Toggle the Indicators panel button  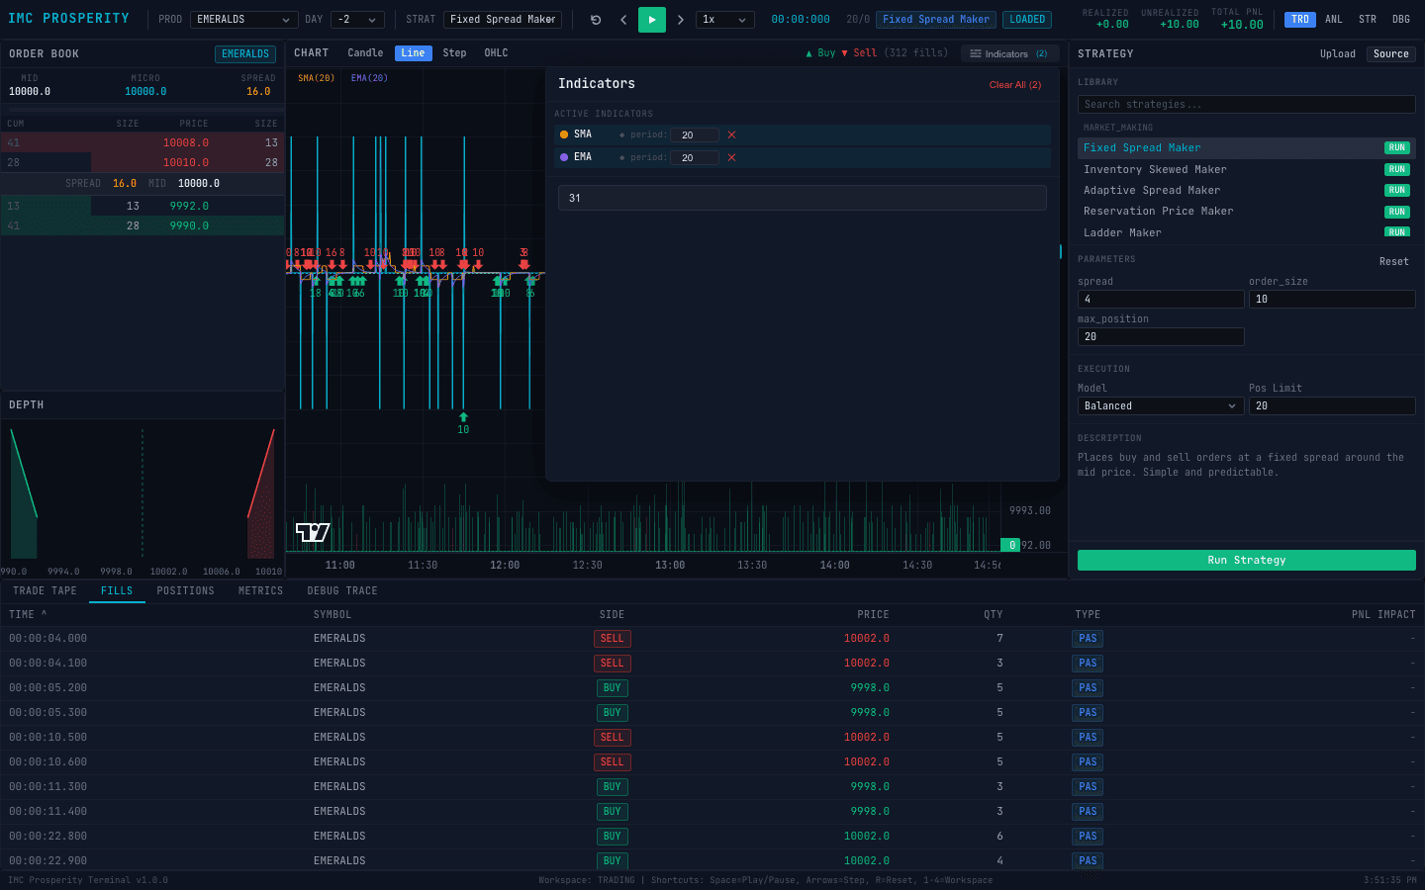coord(1009,54)
